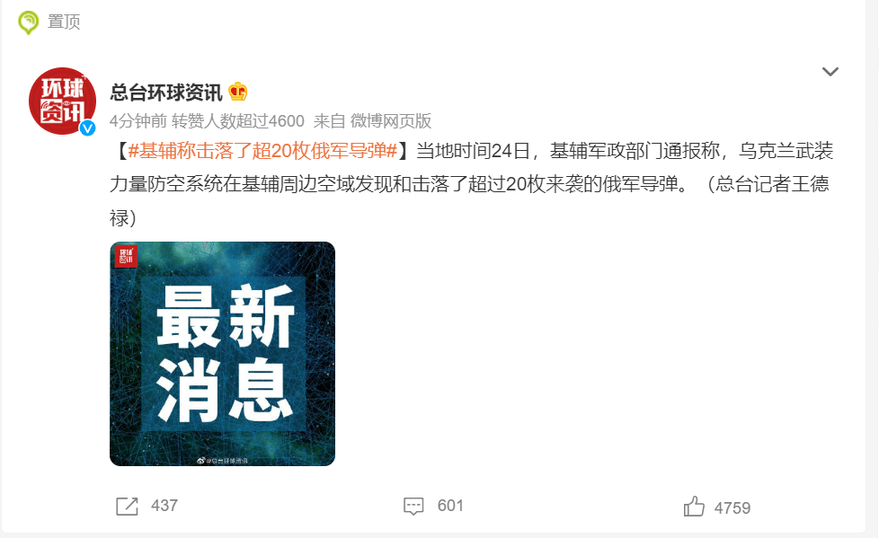The width and height of the screenshot is (879, 538).
Task: Click the small 环球资讯 logo inside the thumbnail
Action: [126, 256]
